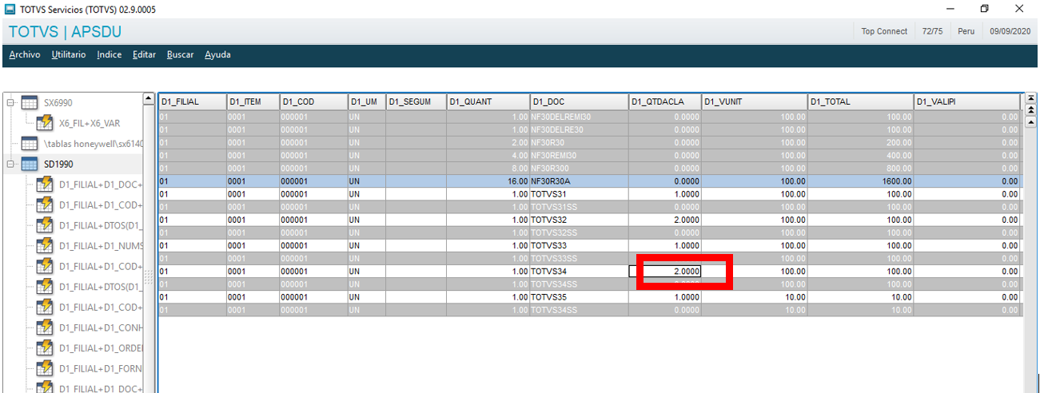Click the D1_SEGUM column header
The width and height of the screenshot is (1040, 393).
click(x=416, y=101)
